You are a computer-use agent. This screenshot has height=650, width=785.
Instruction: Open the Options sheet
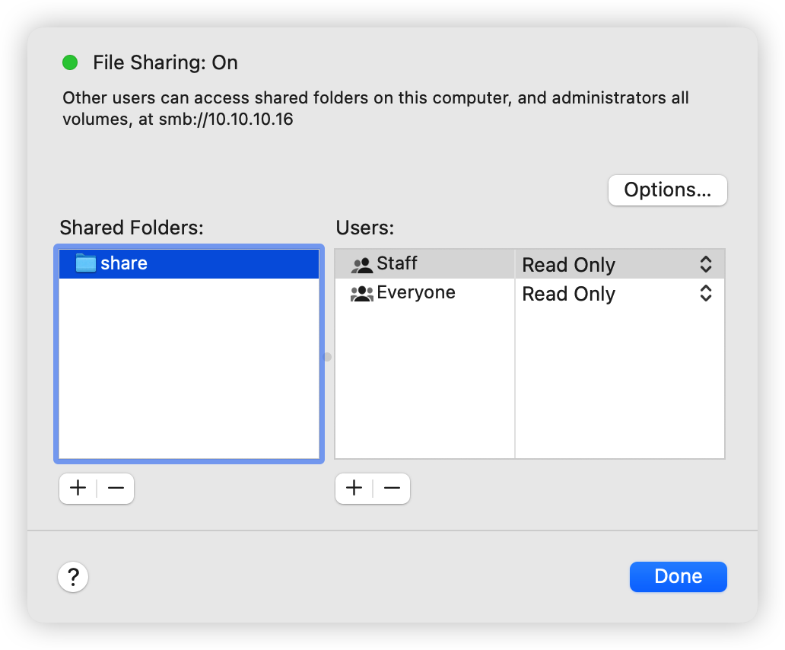click(667, 190)
